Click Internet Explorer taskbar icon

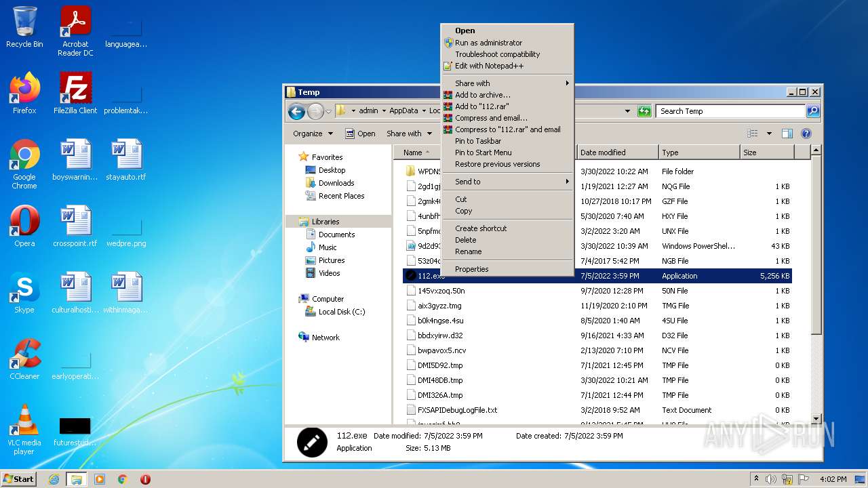[x=54, y=479]
